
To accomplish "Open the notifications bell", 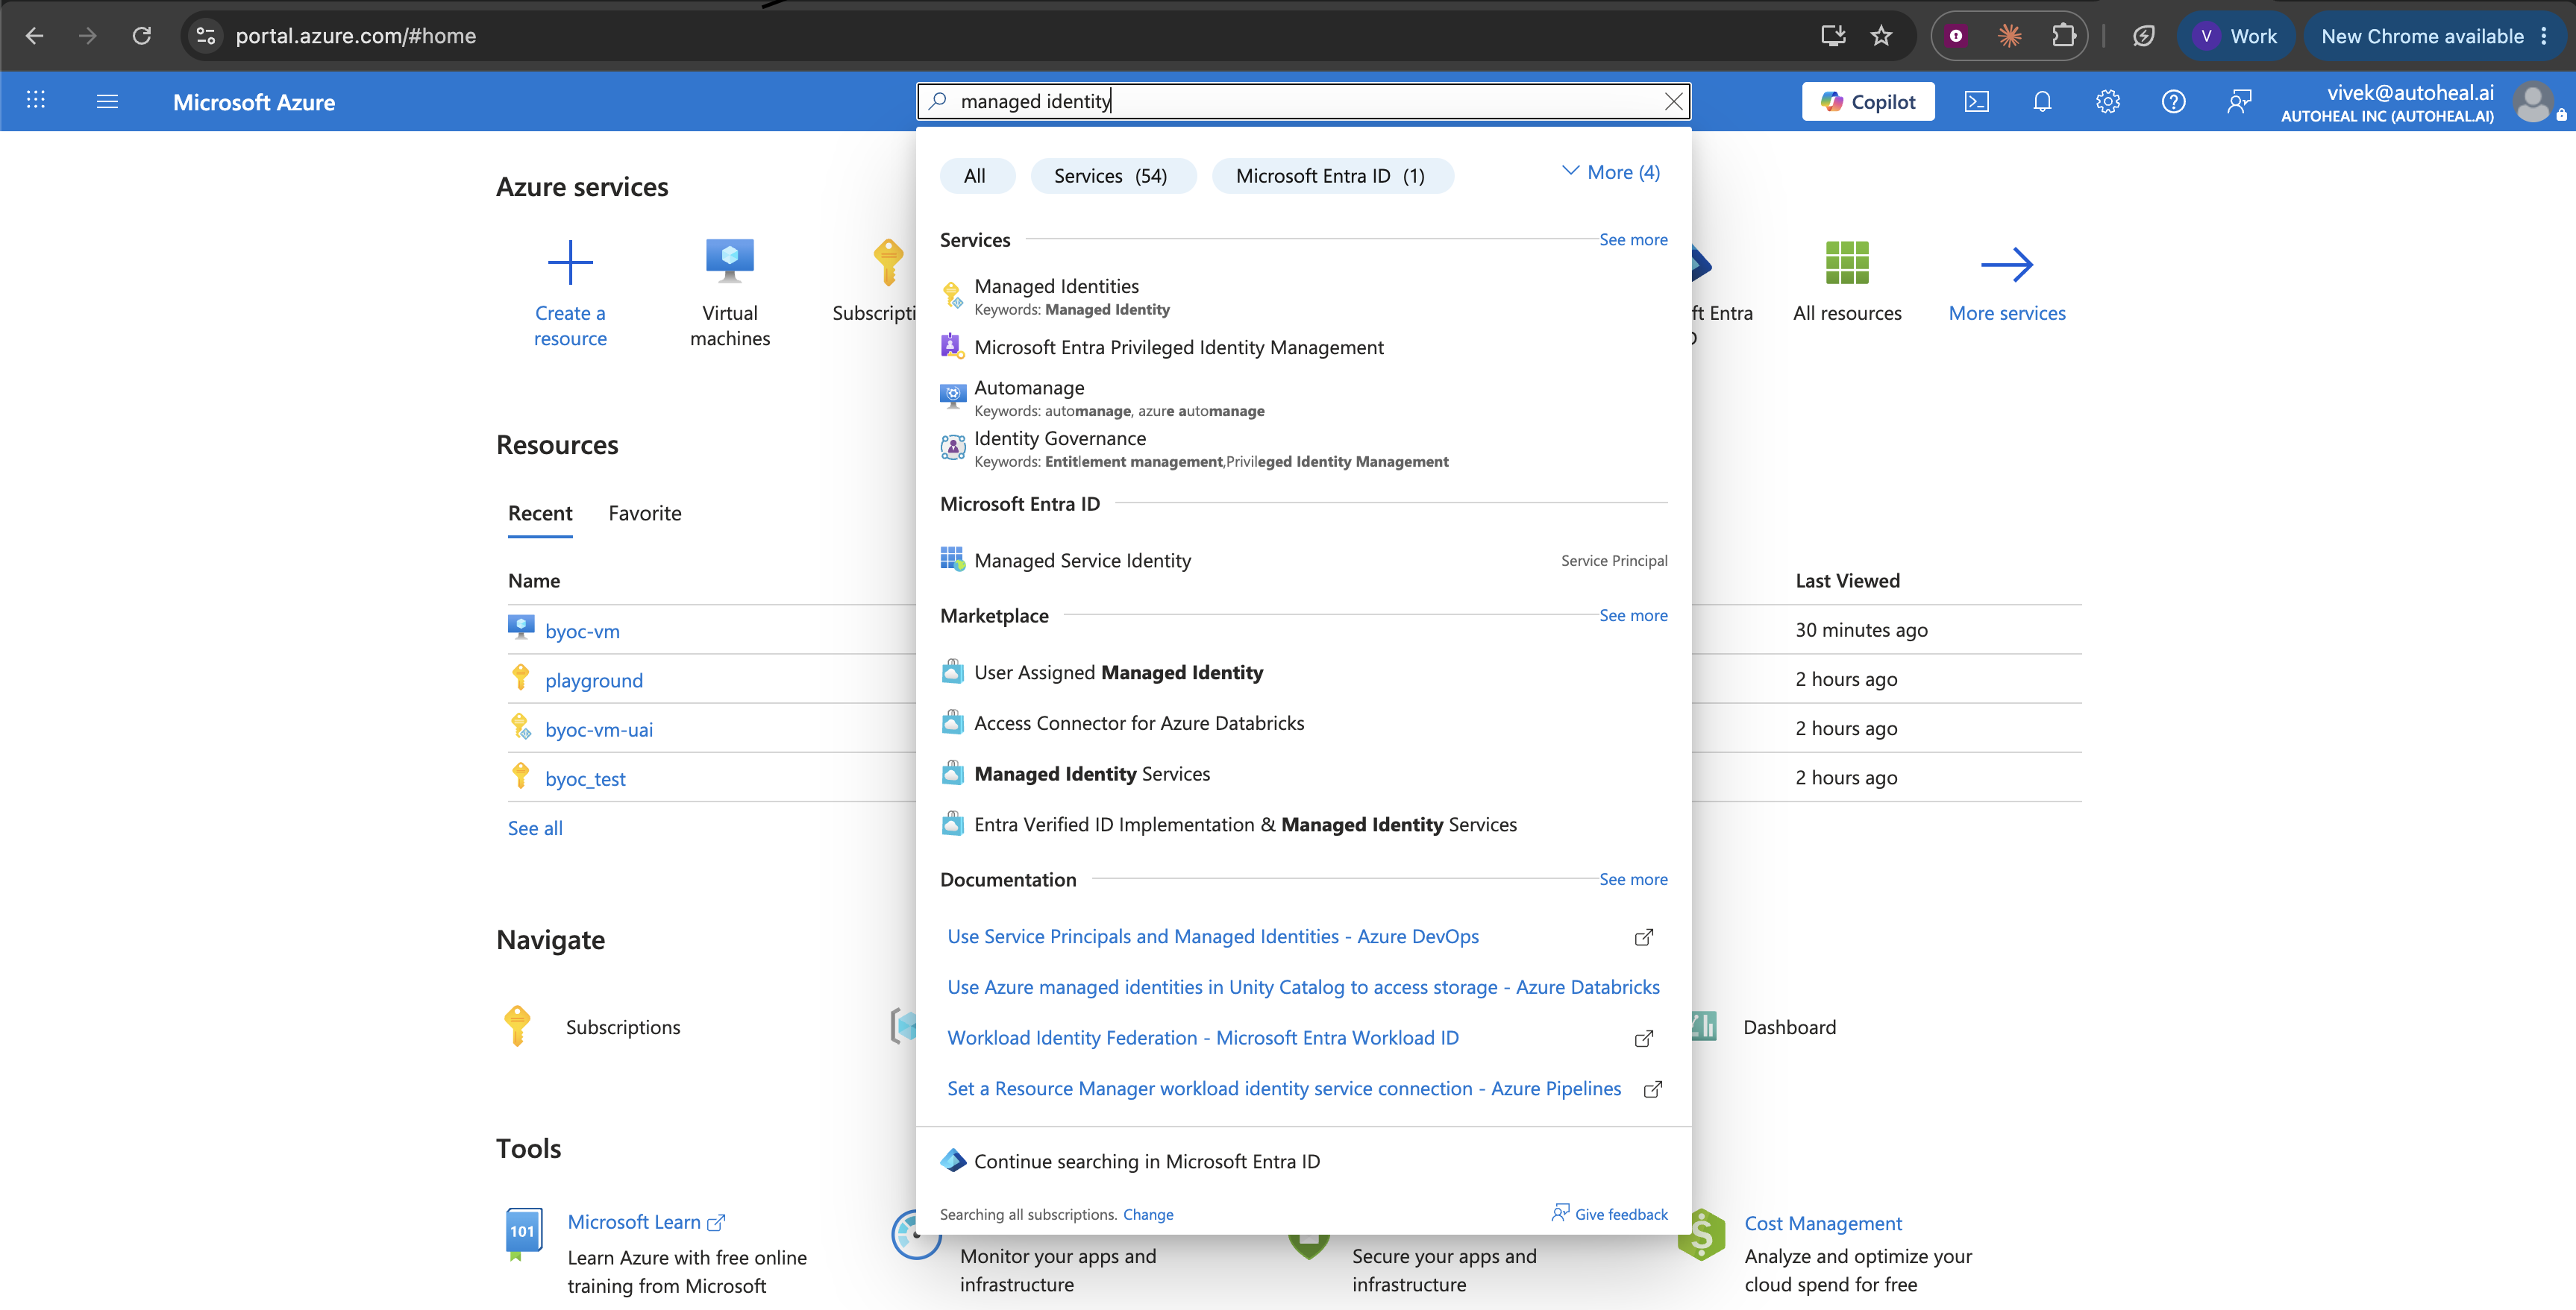I will pos(2042,101).
